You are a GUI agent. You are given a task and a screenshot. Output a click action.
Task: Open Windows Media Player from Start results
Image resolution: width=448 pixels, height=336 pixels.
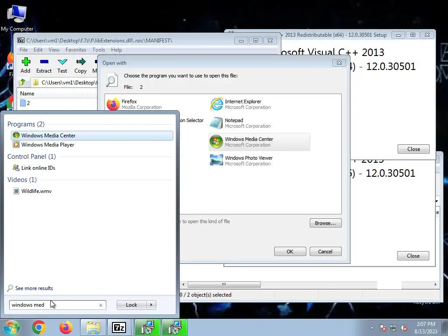click(92, 144)
